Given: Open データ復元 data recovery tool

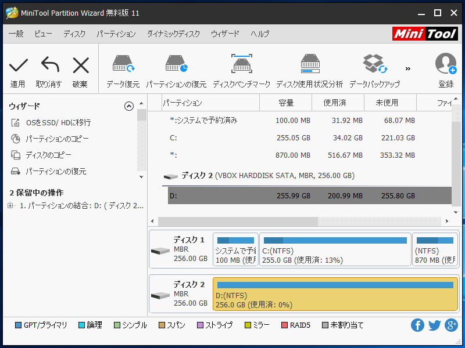Looking at the screenshot, I should [123, 71].
